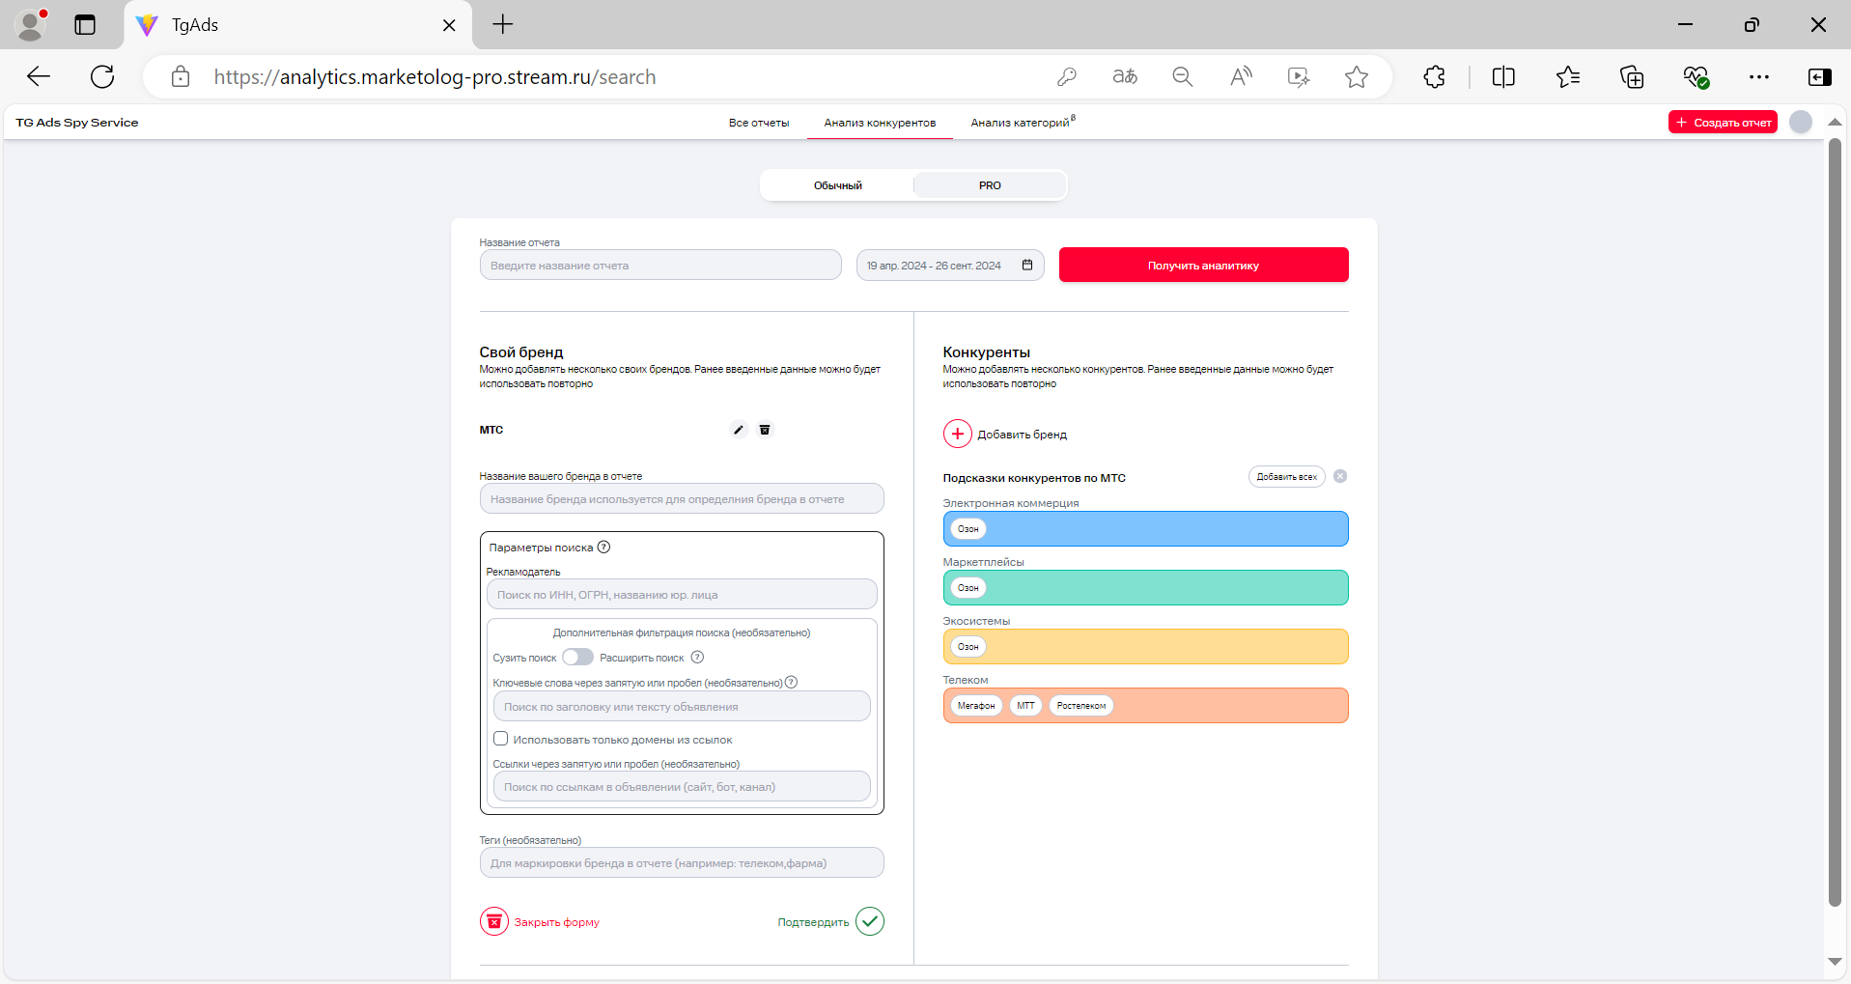Open browser Settings and more menu
This screenshot has height=984, width=1851.
(1759, 76)
